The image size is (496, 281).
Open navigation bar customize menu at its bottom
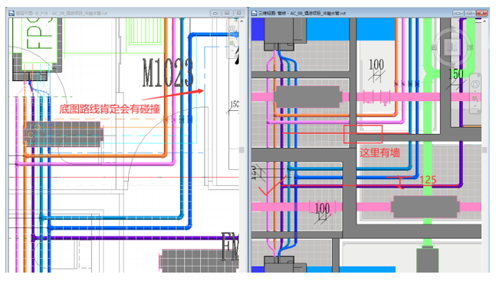[x=478, y=111]
